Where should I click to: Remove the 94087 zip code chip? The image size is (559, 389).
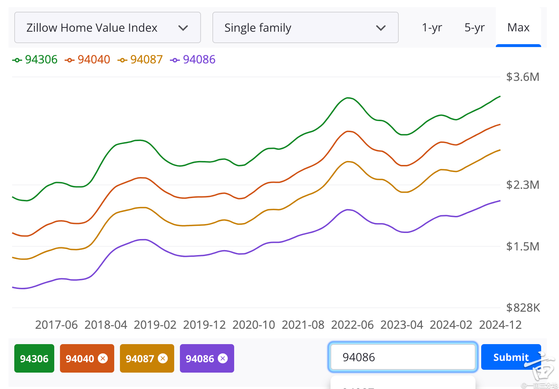pyautogui.click(x=163, y=358)
